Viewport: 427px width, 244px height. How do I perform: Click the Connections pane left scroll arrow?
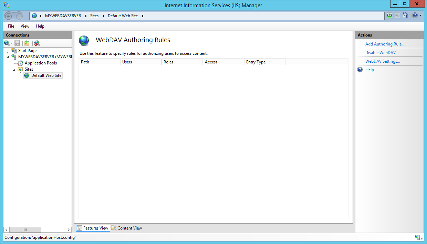pyautogui.click(x=6, y=230)
